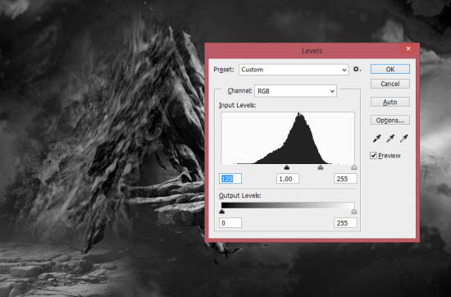
Task: Click the output white slider triangle
Action: click(354, 212)
